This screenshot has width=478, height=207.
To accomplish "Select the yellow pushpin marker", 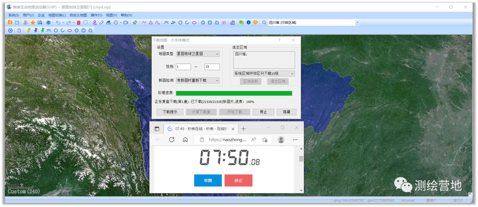I will tap(29, 30).
